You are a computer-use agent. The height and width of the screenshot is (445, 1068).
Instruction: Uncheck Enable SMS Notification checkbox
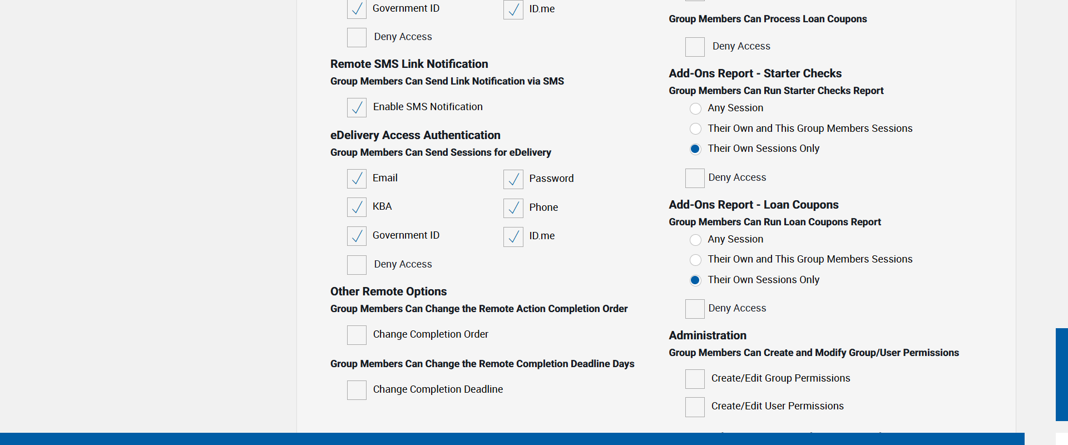point(357,107)
